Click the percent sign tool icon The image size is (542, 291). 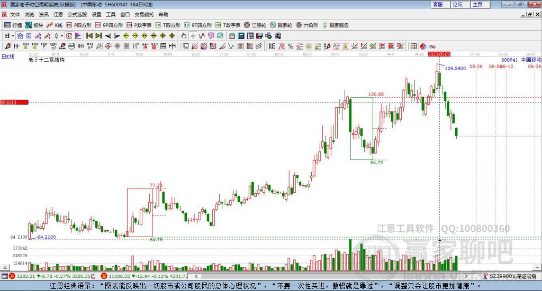[x=291, y=46]
